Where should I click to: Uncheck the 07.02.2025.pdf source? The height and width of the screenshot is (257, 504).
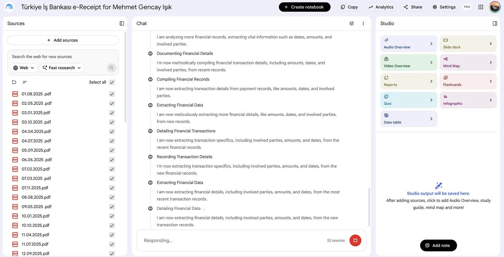coord(112,169)
